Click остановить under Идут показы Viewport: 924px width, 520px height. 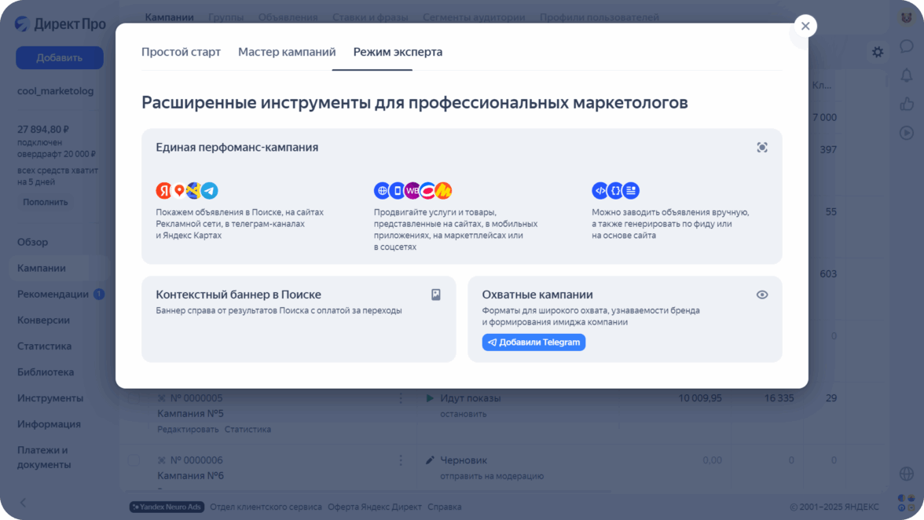pos(464,414)
